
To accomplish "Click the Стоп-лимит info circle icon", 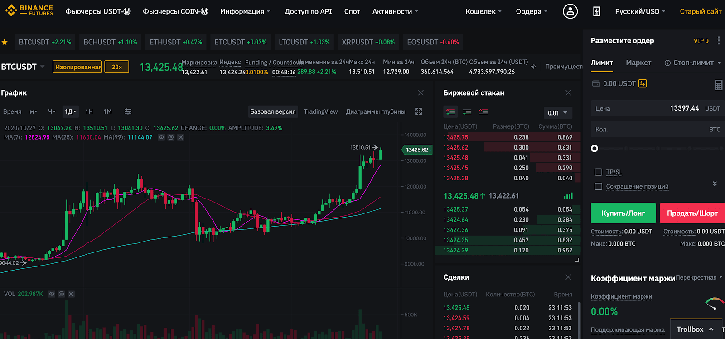I will 667,63.
